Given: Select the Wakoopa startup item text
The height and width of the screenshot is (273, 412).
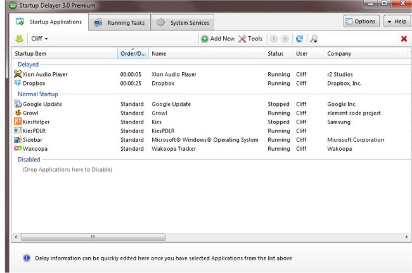Looking at the screenshot, I should pyautogui.click(x=35, y=149).
